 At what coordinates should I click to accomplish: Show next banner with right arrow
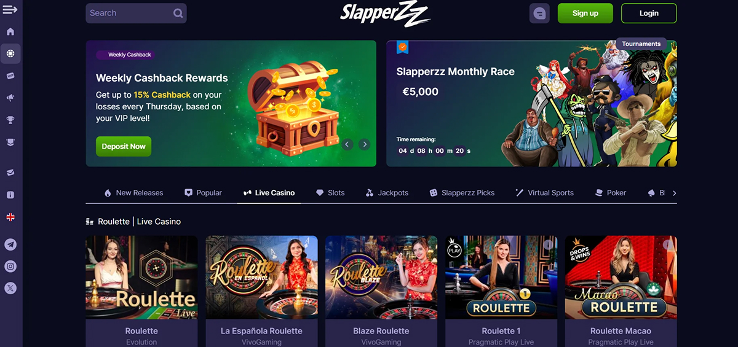click(364, 144)
